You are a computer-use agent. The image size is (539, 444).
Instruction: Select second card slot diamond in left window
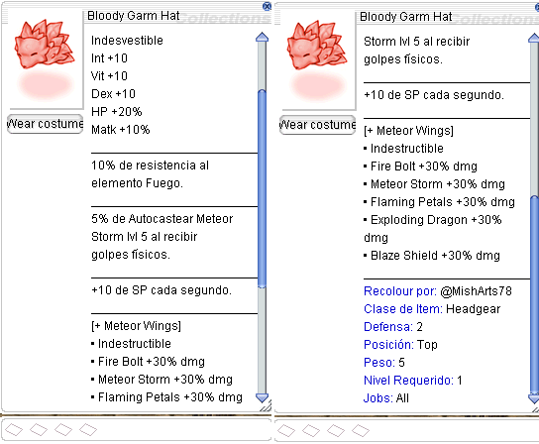coord(39,429)
